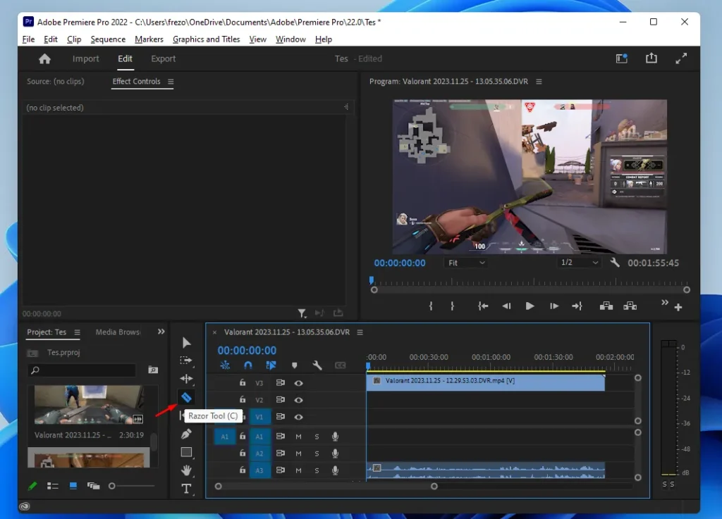Switch to Media Browser tab
Viewport: 722px width, 519px height.
click(118, 332)
